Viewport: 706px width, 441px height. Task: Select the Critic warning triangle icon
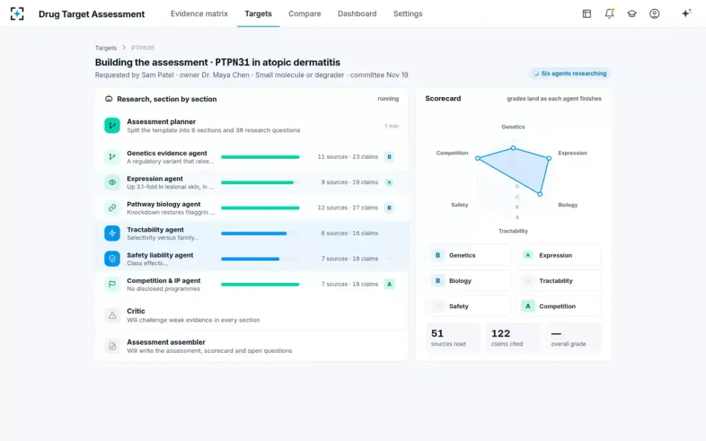pyautogui.click(x=112, y=315)
